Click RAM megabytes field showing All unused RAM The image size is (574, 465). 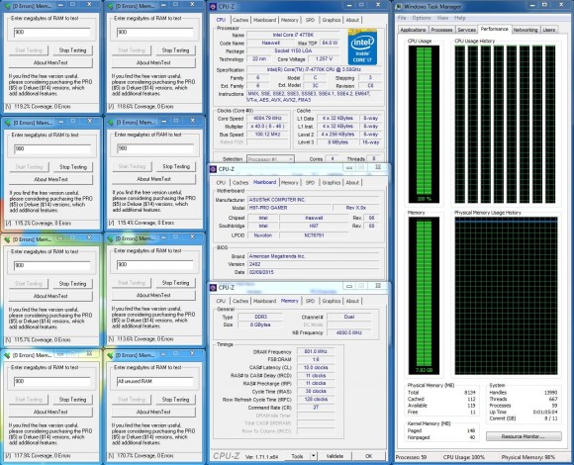tap(154, 381)
